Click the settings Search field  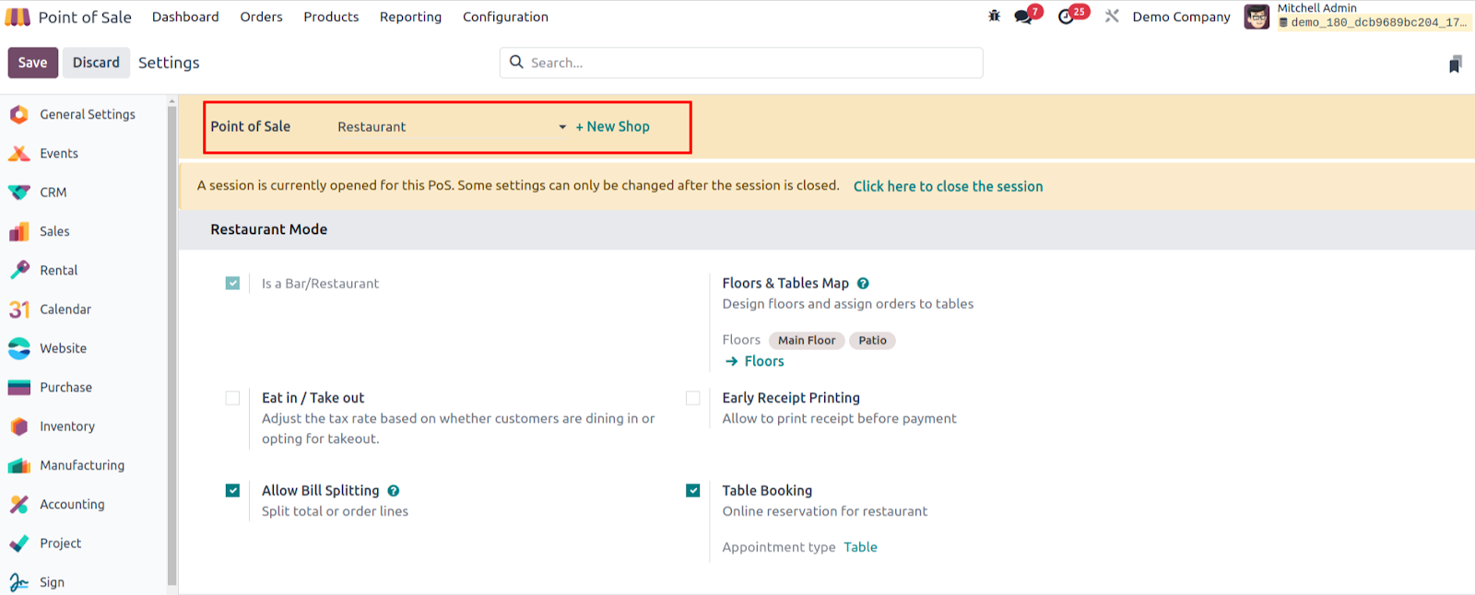741,63
